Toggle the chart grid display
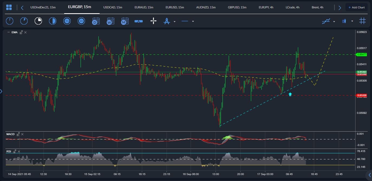This screenshot has height=181, width=372. (x=363, y=21)
